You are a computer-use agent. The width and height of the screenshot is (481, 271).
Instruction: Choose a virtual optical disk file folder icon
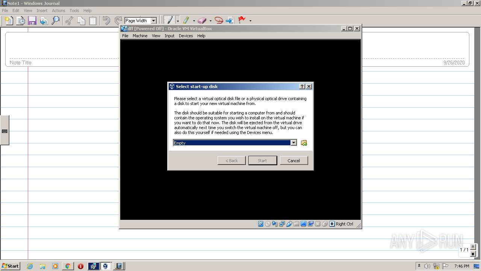[304, 143]
